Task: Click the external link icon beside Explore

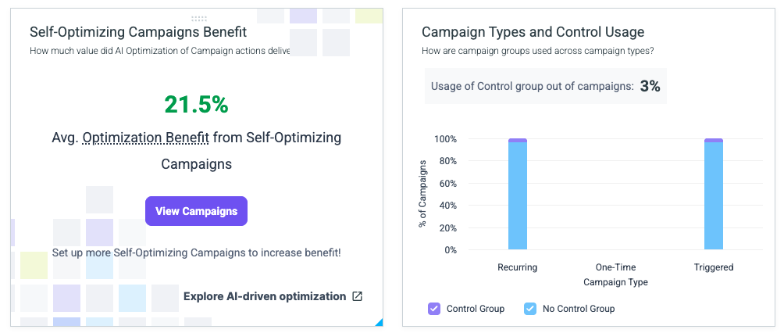Action: click(x=357, y=296)
